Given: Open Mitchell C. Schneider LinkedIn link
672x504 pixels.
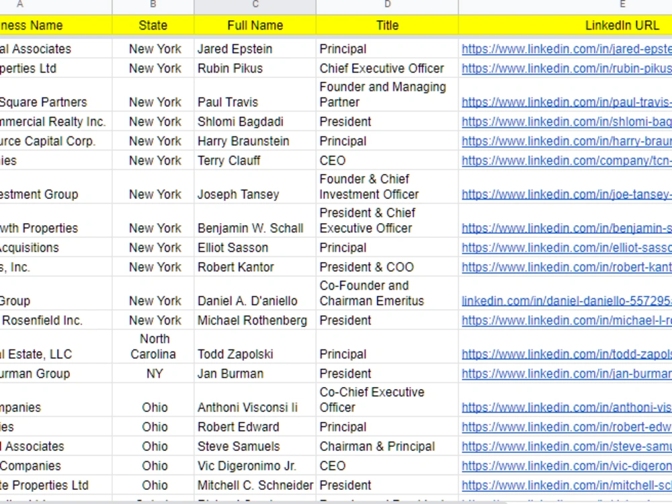Looking at the screenshot, I should (x=566, y=486).
